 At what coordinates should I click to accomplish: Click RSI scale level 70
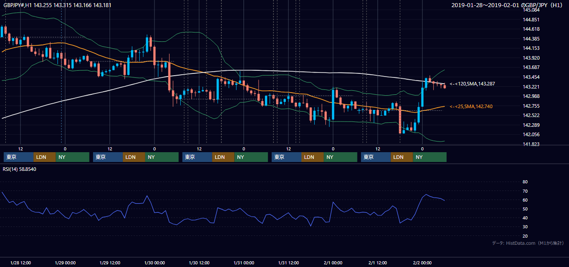click(x=525, y=191)
